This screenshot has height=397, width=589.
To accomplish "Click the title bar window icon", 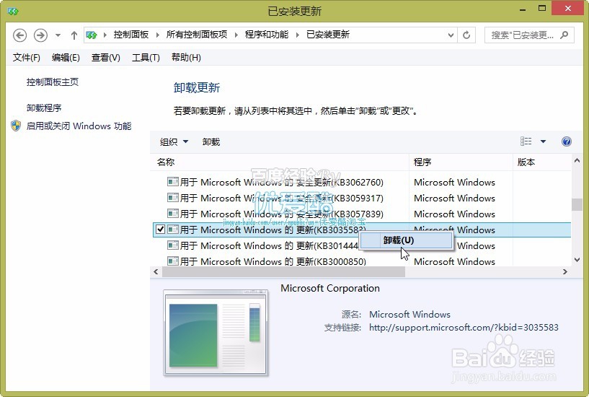I will pos(13,12).
